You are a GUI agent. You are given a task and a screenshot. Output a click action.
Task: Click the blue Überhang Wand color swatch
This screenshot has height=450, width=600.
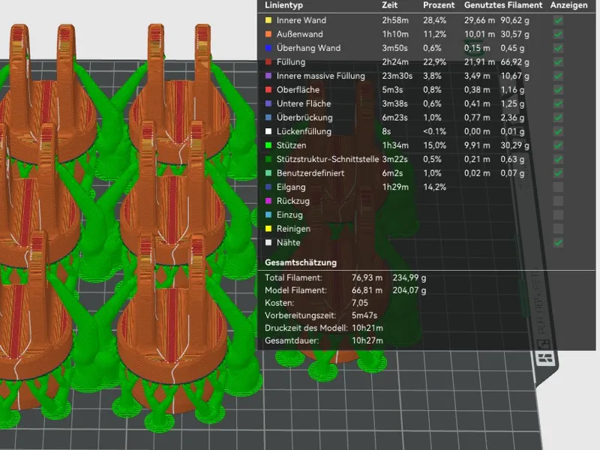click(268, 48)
